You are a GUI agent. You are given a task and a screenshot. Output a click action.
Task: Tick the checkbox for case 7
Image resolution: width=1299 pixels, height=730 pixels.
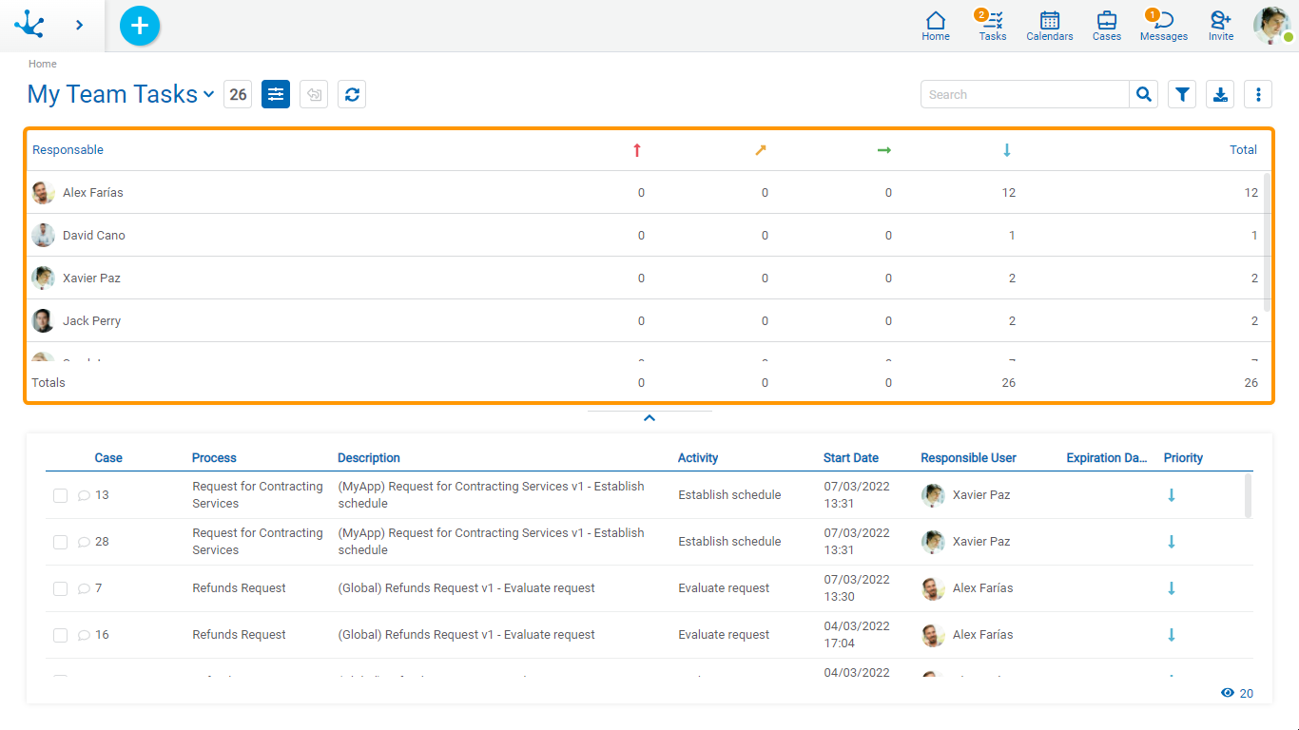(x=61, y=588)
